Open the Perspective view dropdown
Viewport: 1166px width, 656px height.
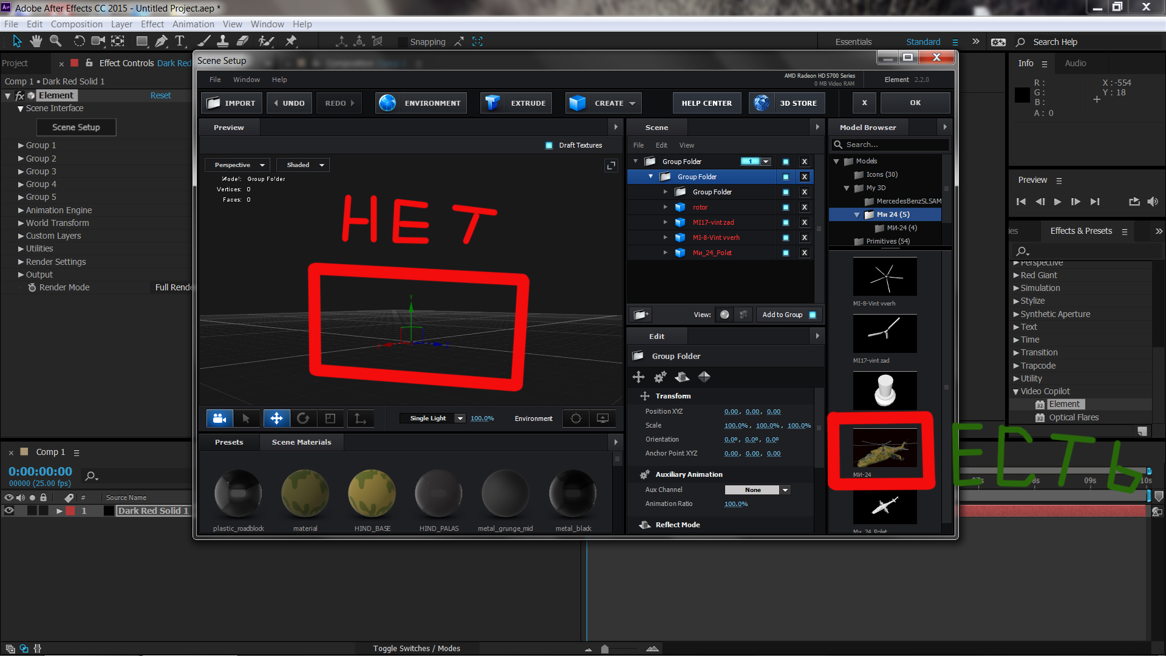[237, 165]
